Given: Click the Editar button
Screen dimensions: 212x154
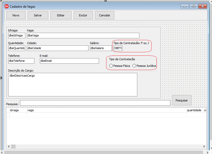Looking at the screenshot, I should (61, 15).
